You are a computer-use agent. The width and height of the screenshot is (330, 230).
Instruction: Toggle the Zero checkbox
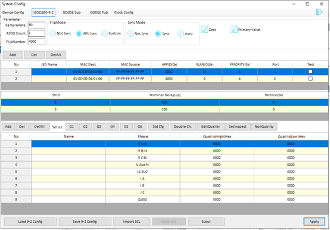point(204,29)
